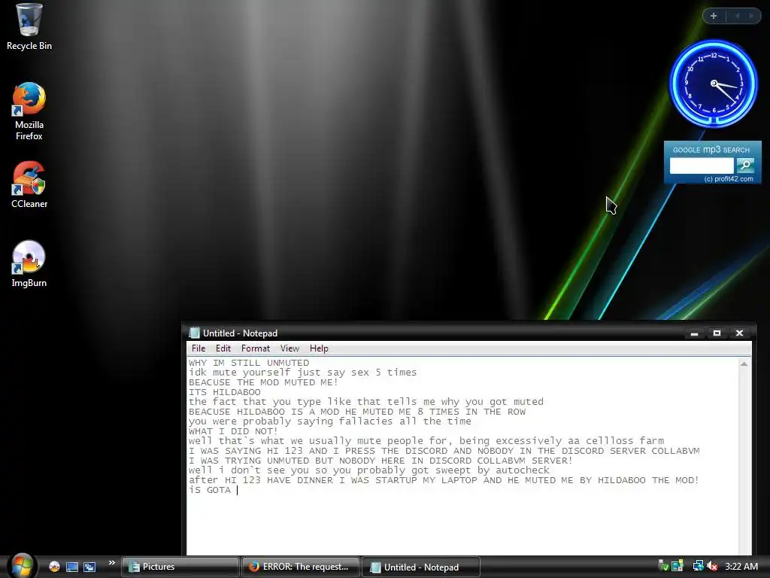Open the Windows Start orb
The height and width of the screenshot is (578, 770).
click(20, 566)
